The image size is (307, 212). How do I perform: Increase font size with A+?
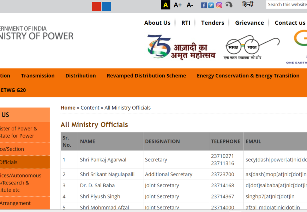point(177,5)
